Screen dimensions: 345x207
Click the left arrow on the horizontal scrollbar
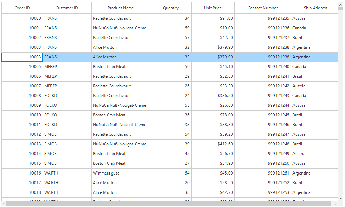coord(3,204)
